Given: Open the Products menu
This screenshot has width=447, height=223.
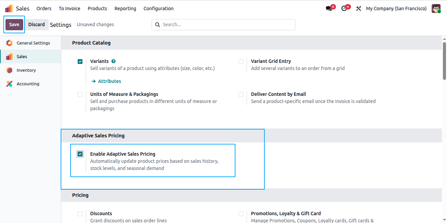Looking at the screenshot, I should (x=97, y=8).
